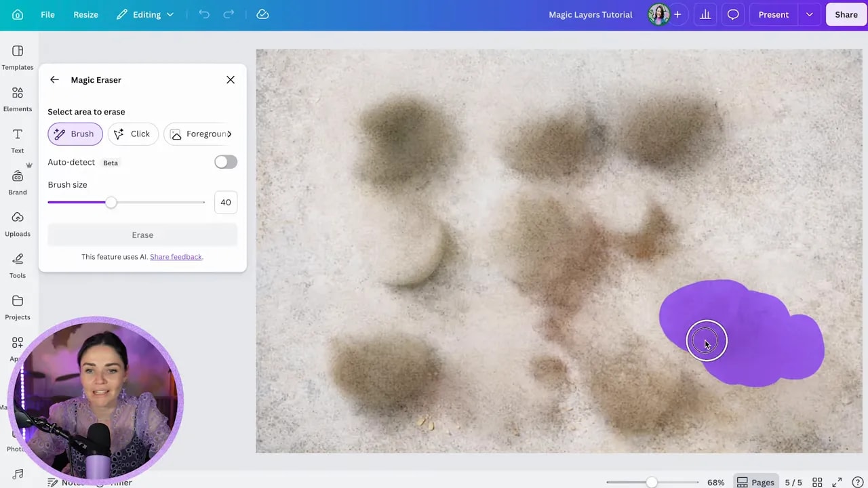Close the Magic Eraser panel
Image resolution: width=868 pixels, height=488 pixels.
pos(231,80)
